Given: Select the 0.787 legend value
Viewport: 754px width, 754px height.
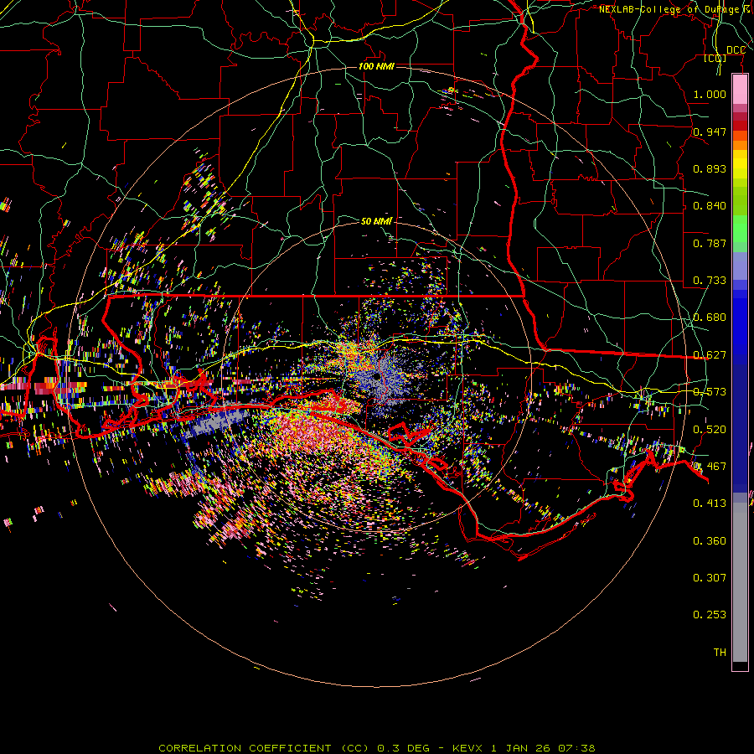Looking at the screenshot, I should coord(710,243).
